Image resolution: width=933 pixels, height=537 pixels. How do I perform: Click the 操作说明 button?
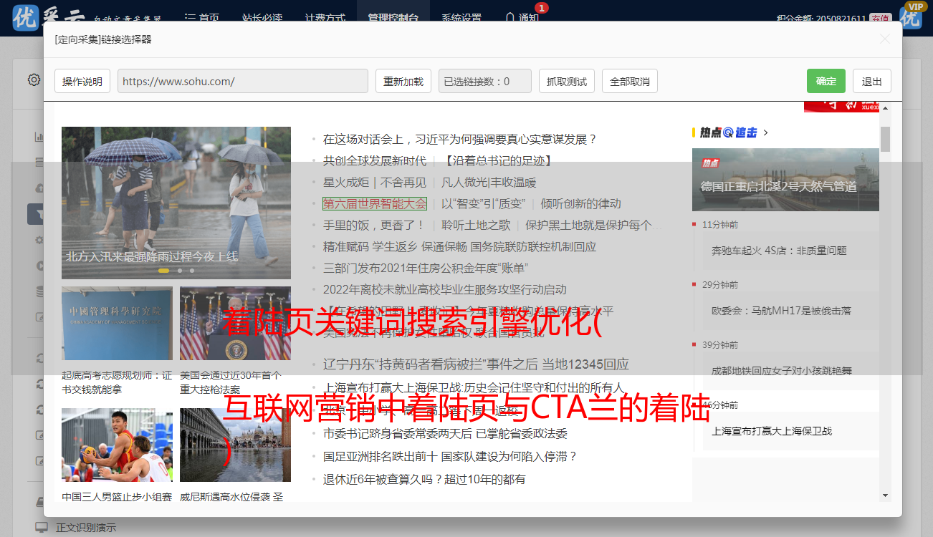(x=82, y=81)
